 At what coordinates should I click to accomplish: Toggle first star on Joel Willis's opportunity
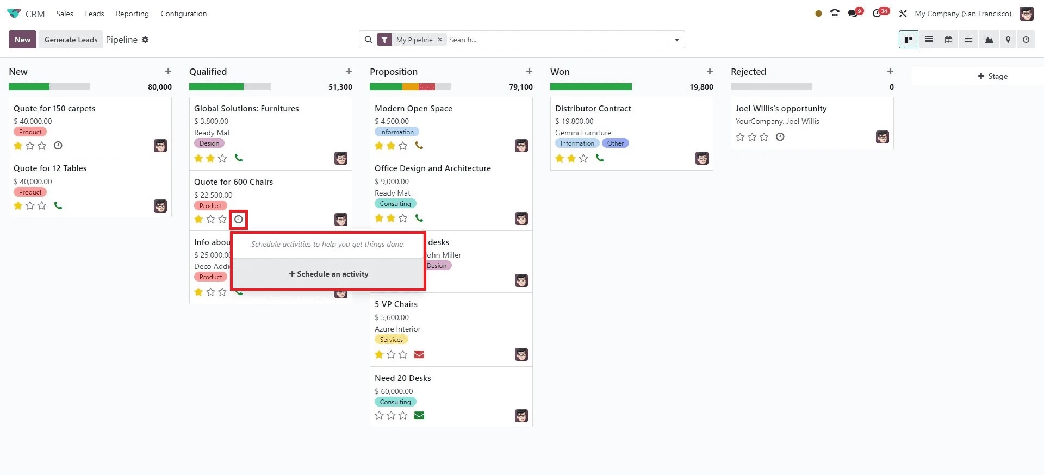740,137
